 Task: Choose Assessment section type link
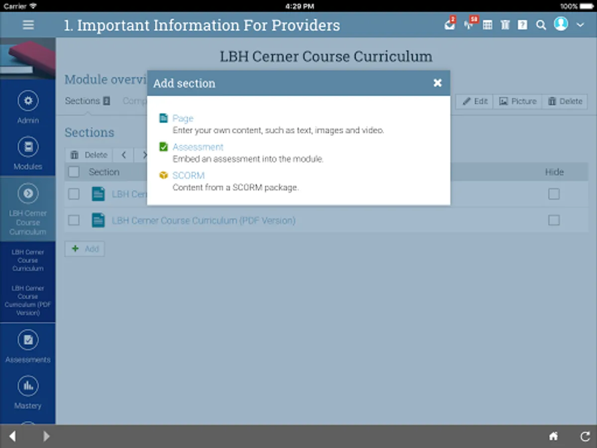pos(198,147)
